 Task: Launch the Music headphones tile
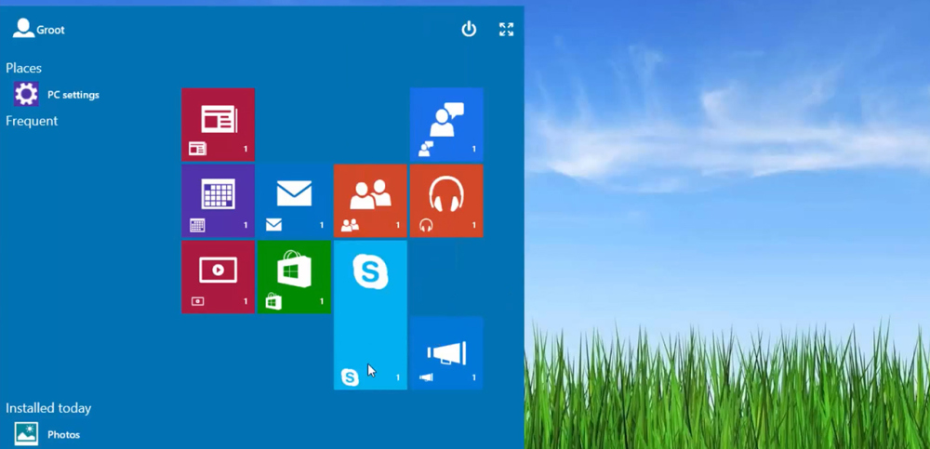coord(446,201)
